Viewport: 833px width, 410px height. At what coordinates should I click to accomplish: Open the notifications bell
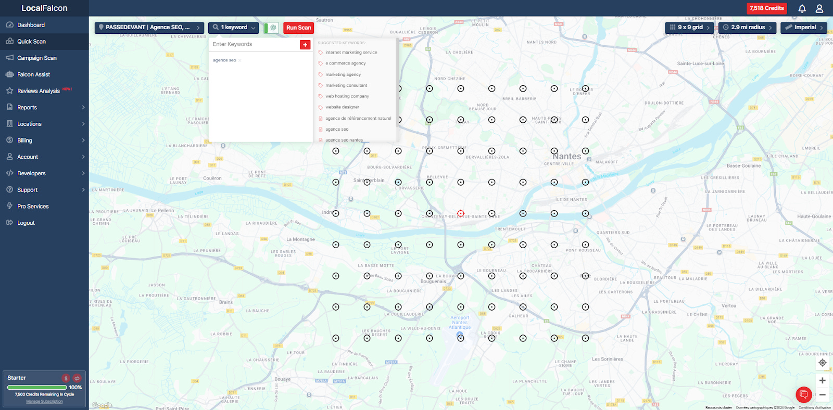[802, 8]
